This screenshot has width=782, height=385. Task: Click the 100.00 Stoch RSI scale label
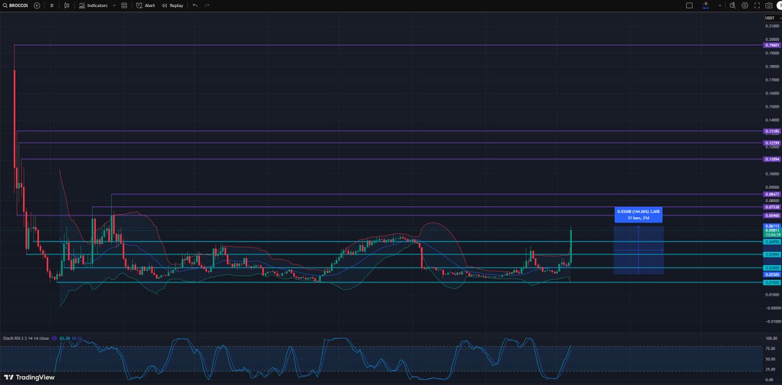[770, 339]
